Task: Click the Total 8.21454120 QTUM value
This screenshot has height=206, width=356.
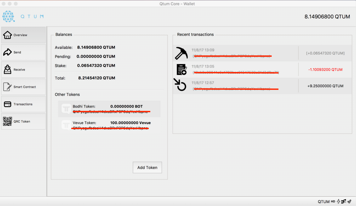Action: (x=97, y=78)
